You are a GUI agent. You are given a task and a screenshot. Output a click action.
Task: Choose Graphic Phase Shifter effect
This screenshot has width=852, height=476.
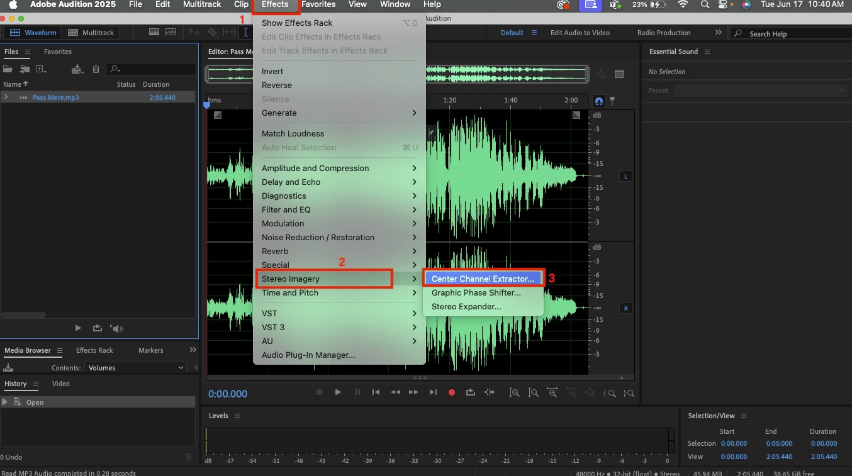(483, 292)
